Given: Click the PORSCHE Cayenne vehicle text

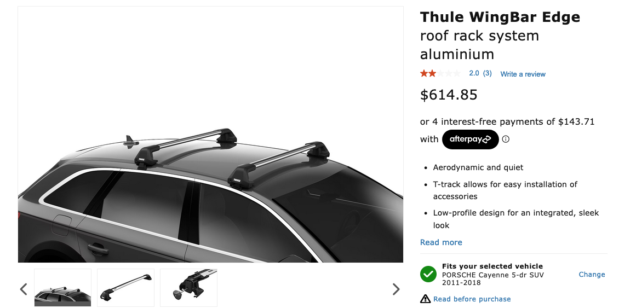Looking at the screenshot, I should [x=493, y=275].
